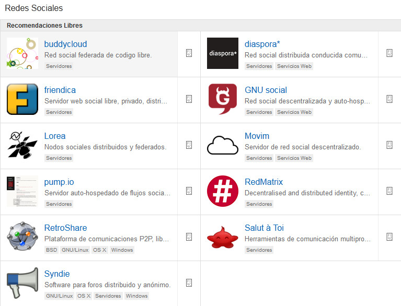Click the diaspora* black logo

[x=223, y=53]
